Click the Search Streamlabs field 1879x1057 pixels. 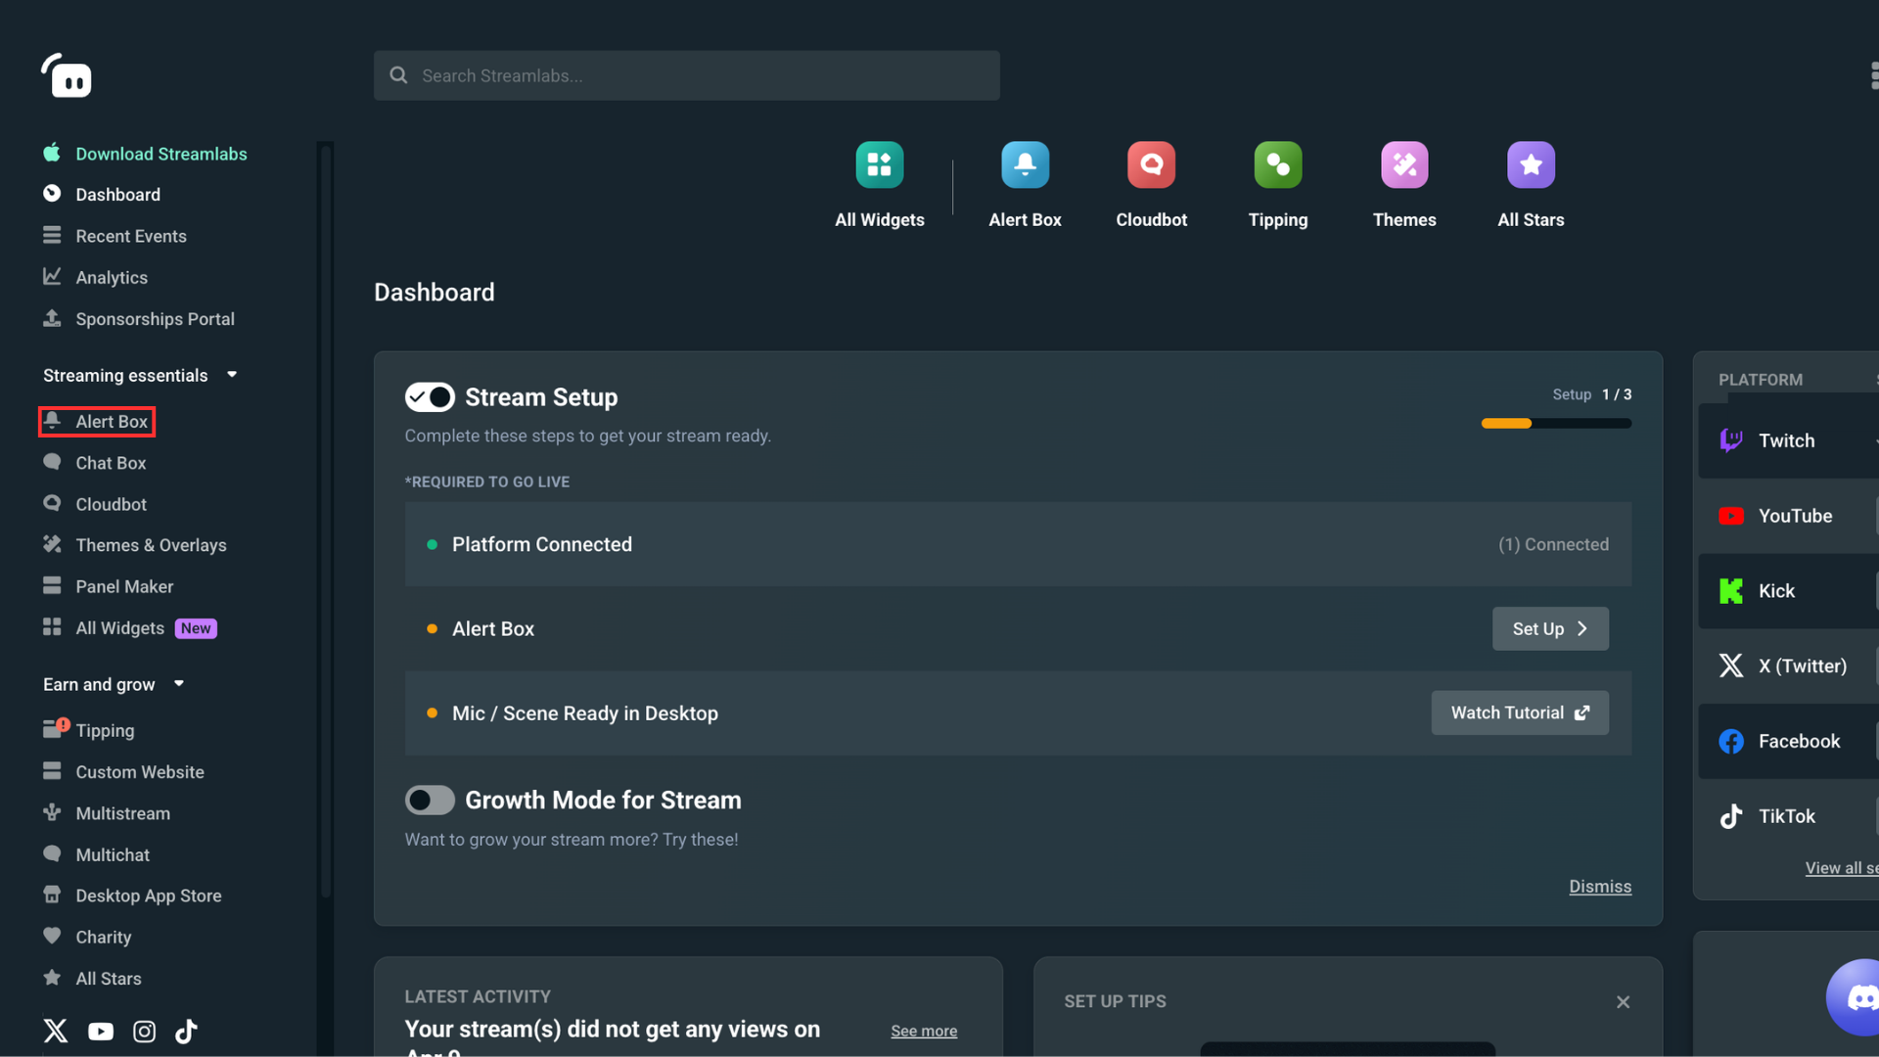tap(686, 75)
